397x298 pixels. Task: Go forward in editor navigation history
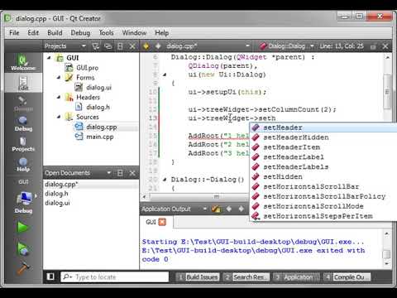pyautogui.click(x=158, y=46)
